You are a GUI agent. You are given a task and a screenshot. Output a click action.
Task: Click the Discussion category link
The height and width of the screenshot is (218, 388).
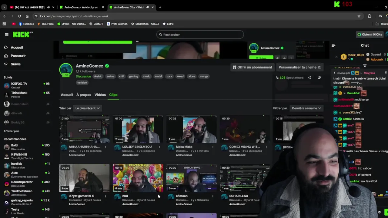tap(83, 76)
